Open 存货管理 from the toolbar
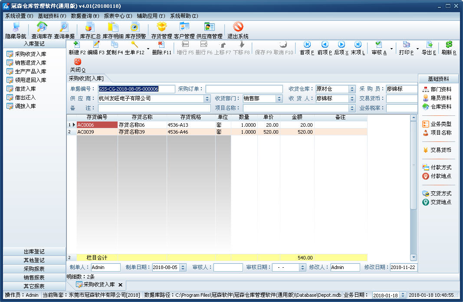Screen dimensions: 463x302 click(x=161, y=30)
